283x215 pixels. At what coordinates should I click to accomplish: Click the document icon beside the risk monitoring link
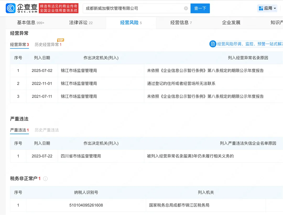(x=213, y=44)
